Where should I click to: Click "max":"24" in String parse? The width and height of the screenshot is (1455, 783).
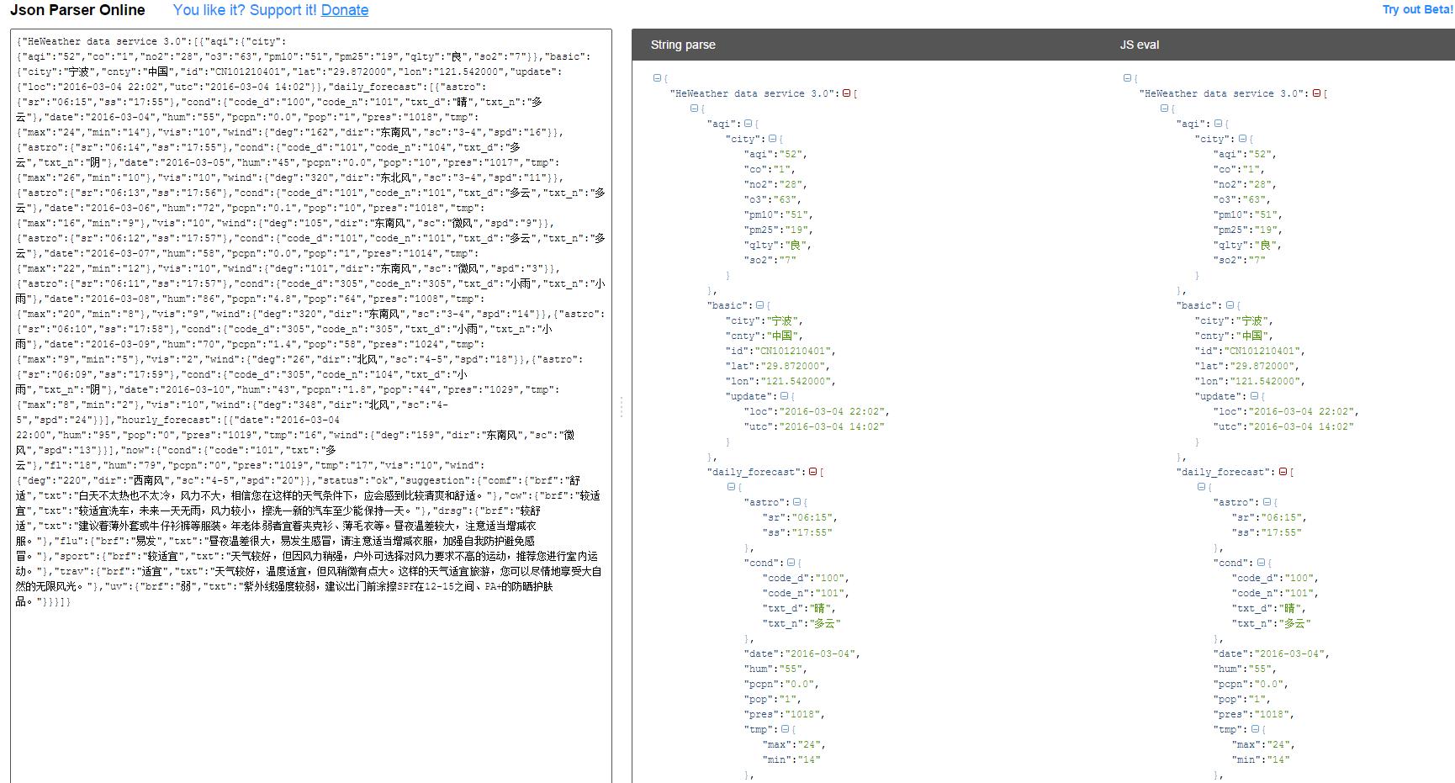794,744
